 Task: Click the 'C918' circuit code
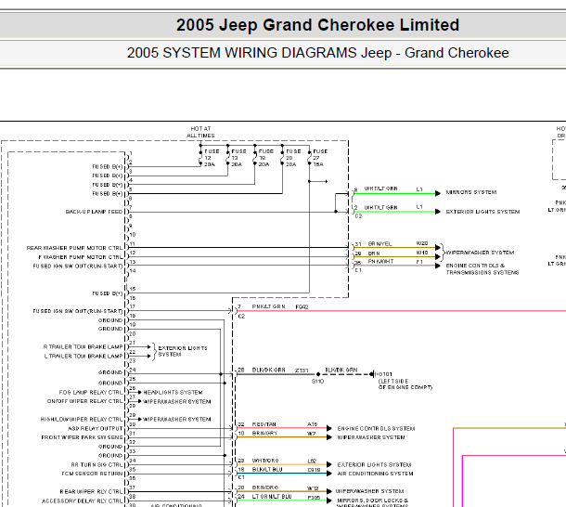tap(314, 470)
